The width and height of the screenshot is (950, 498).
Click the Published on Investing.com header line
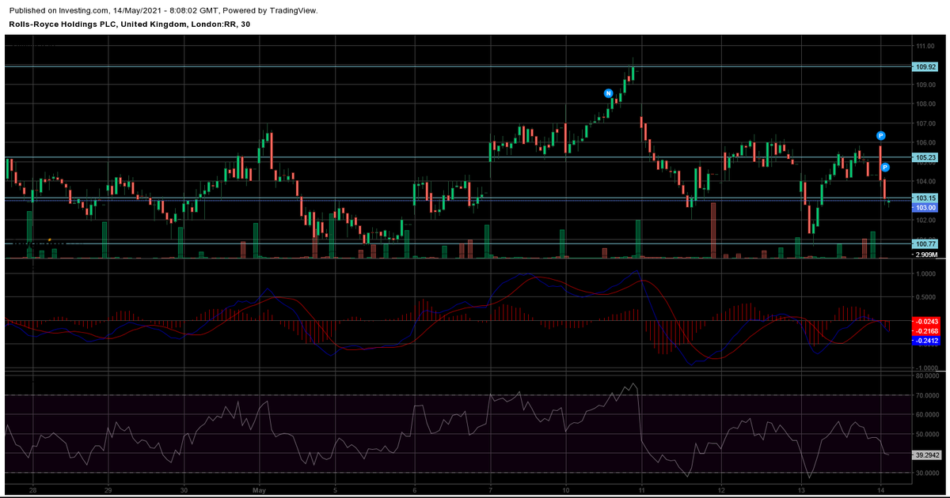click(163, 10)
